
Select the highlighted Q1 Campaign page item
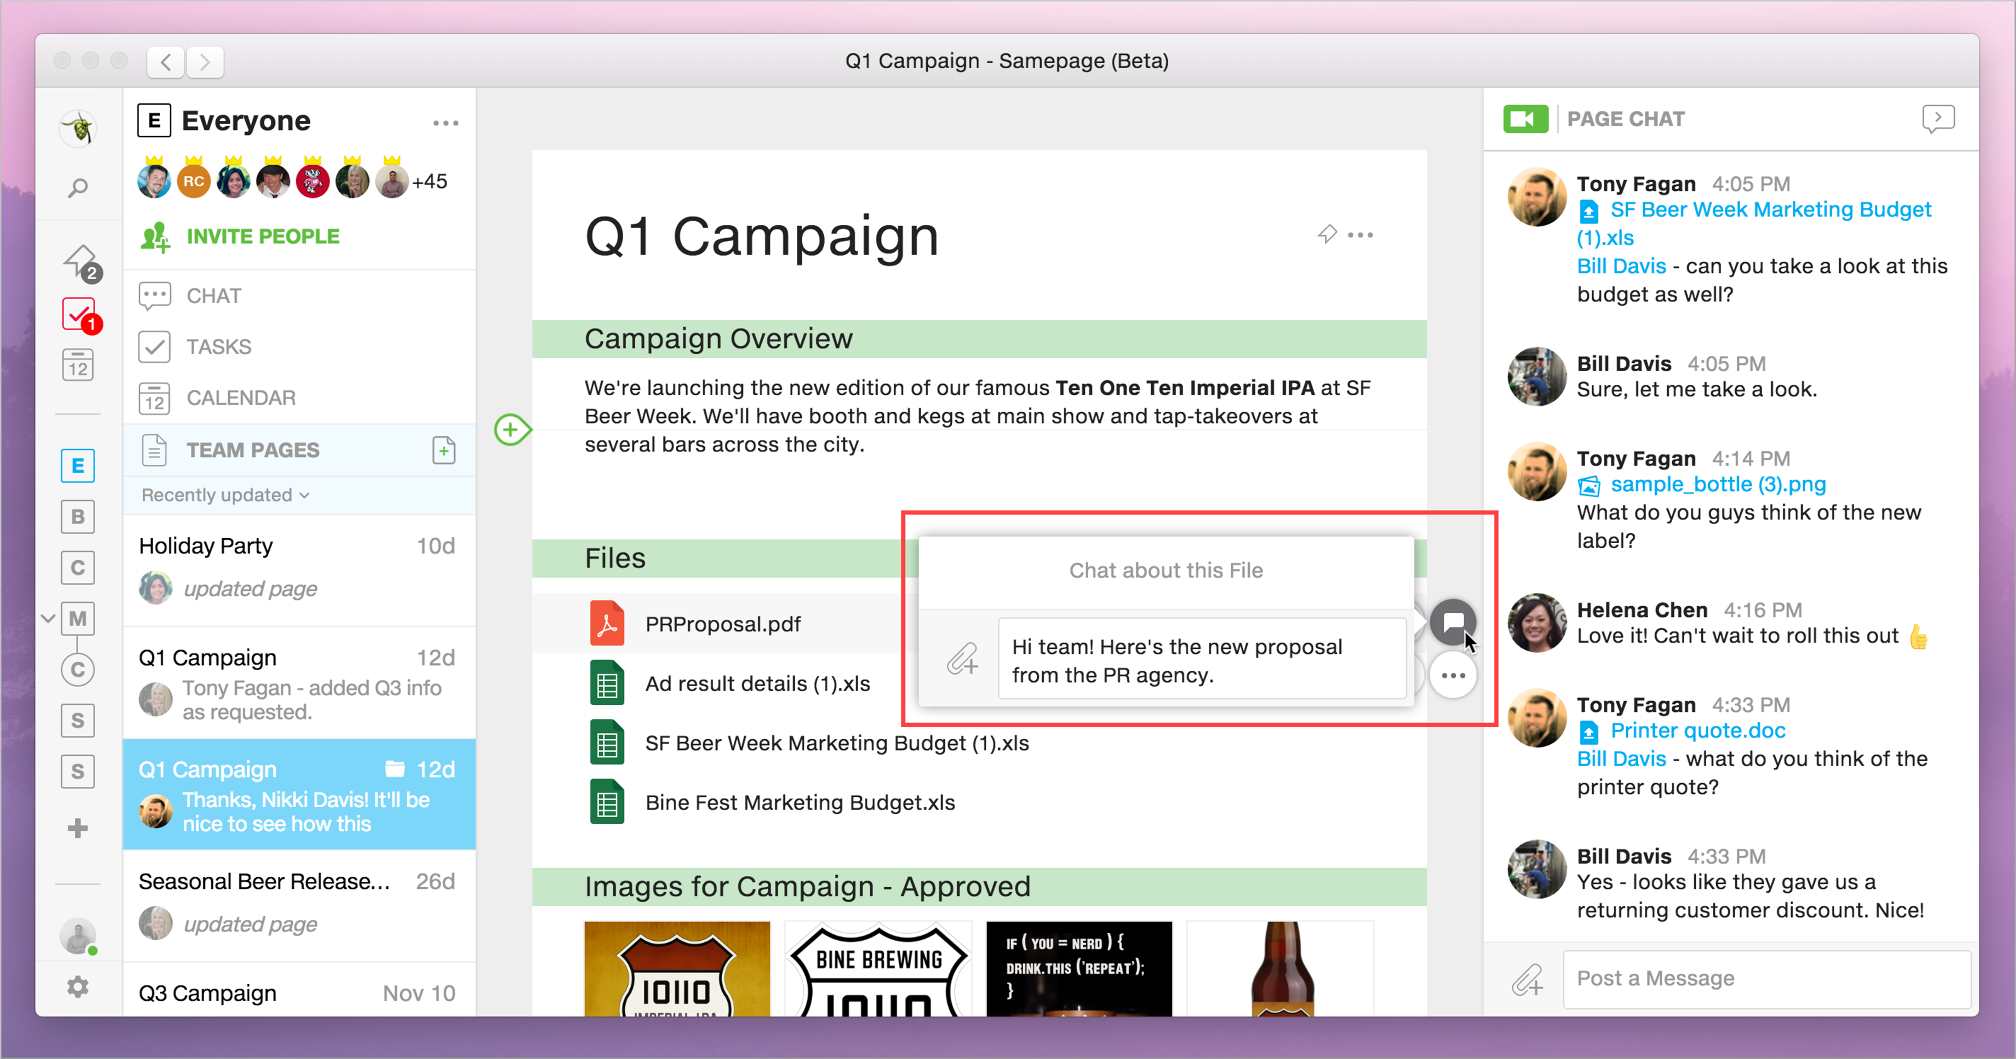click(300, 795)
